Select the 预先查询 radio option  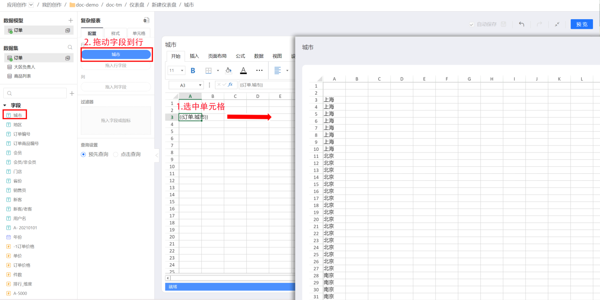(83, 154)
